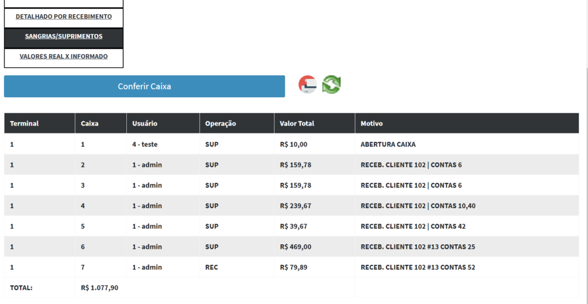
Task: Select the ABERTURA CAIXA row motivo
Action: 388,144
